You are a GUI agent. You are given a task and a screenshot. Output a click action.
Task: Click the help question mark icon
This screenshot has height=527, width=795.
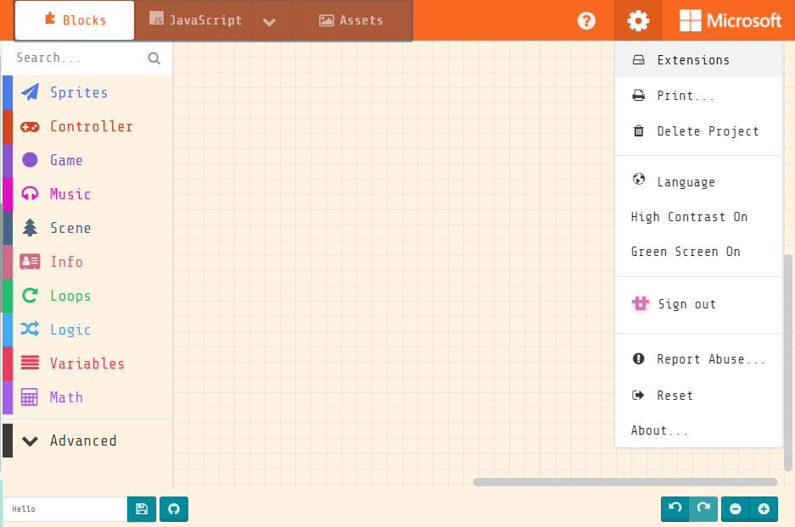(x=586, y=21)
